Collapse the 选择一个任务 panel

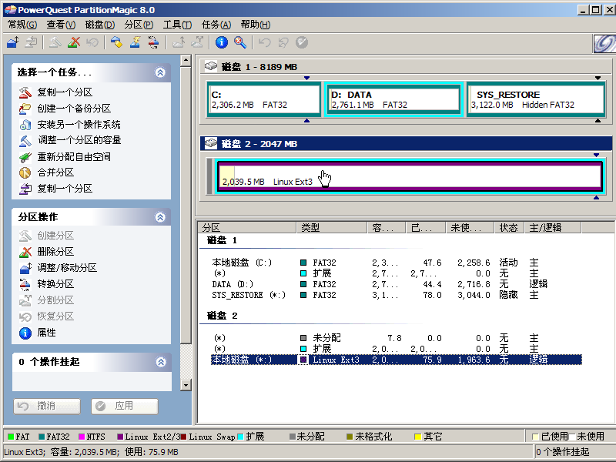(160, 72)
